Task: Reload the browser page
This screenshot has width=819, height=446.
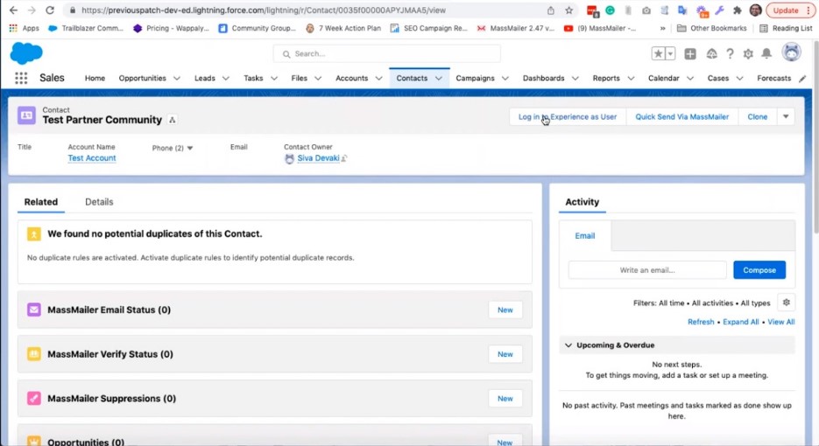Action: (x=50, y=10)
